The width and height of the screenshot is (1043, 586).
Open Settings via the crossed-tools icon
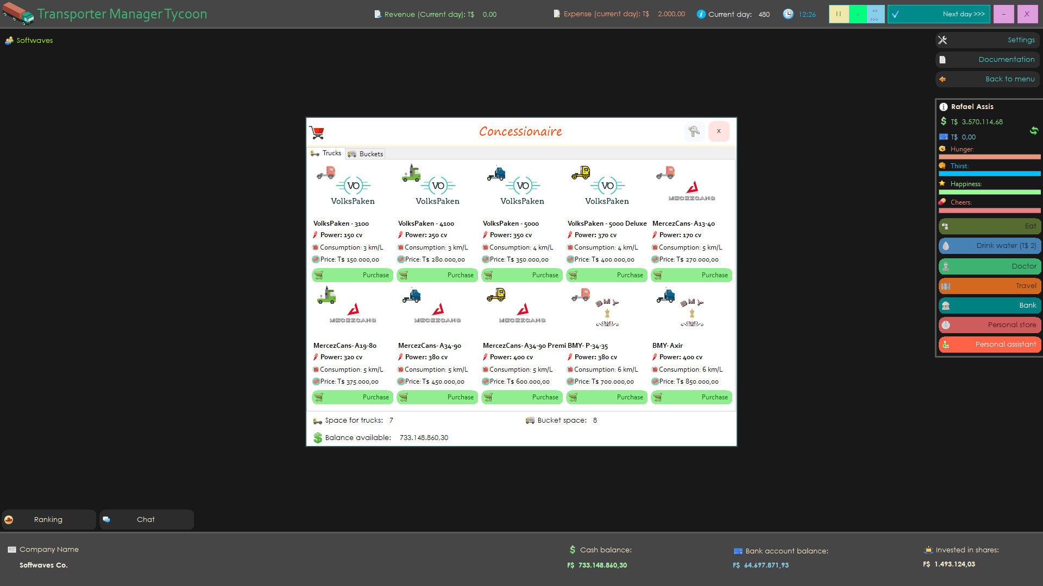tap(943, 40)
